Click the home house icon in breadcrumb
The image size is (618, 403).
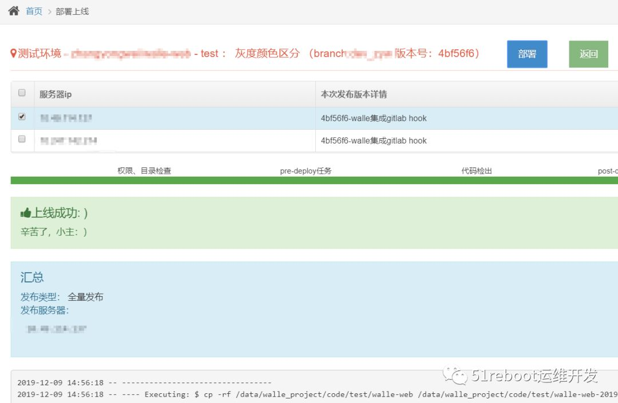14,10
